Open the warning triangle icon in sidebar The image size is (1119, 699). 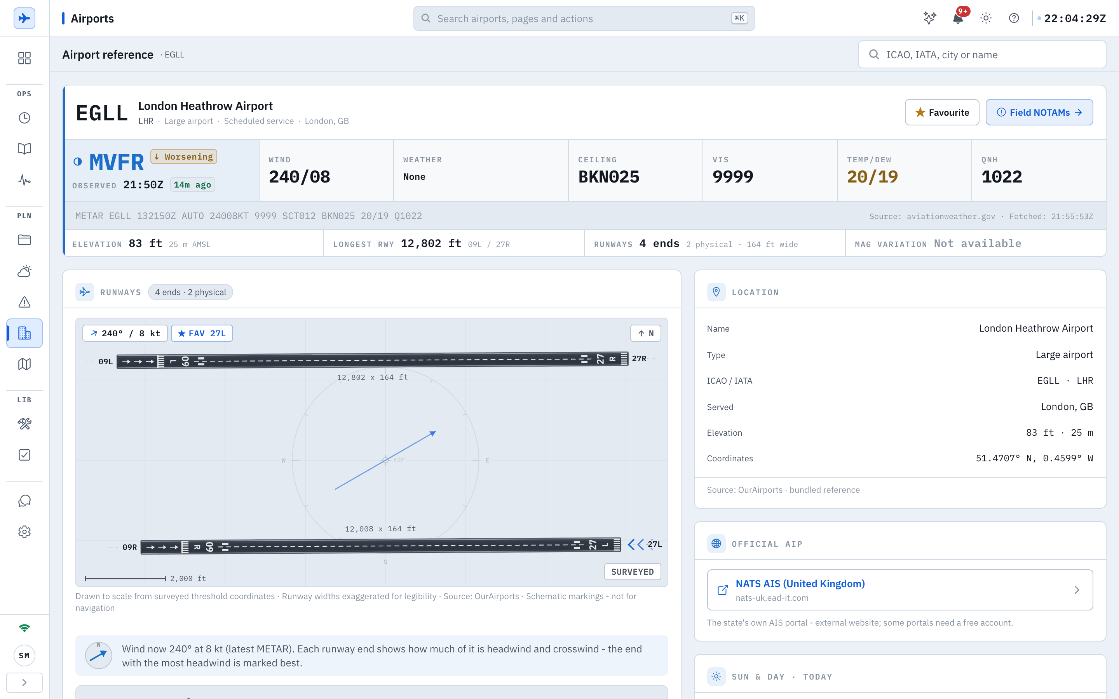24,302
